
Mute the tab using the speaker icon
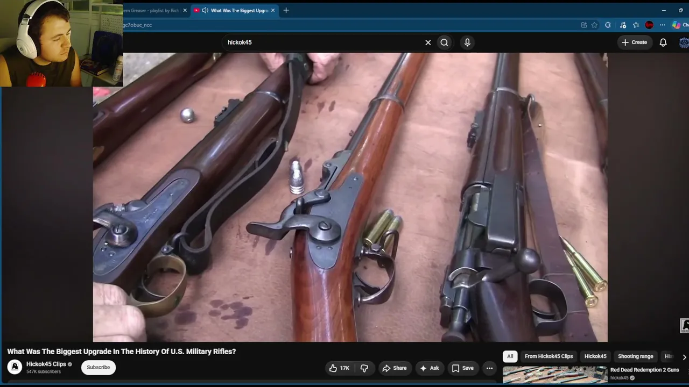tap(205, 10)
